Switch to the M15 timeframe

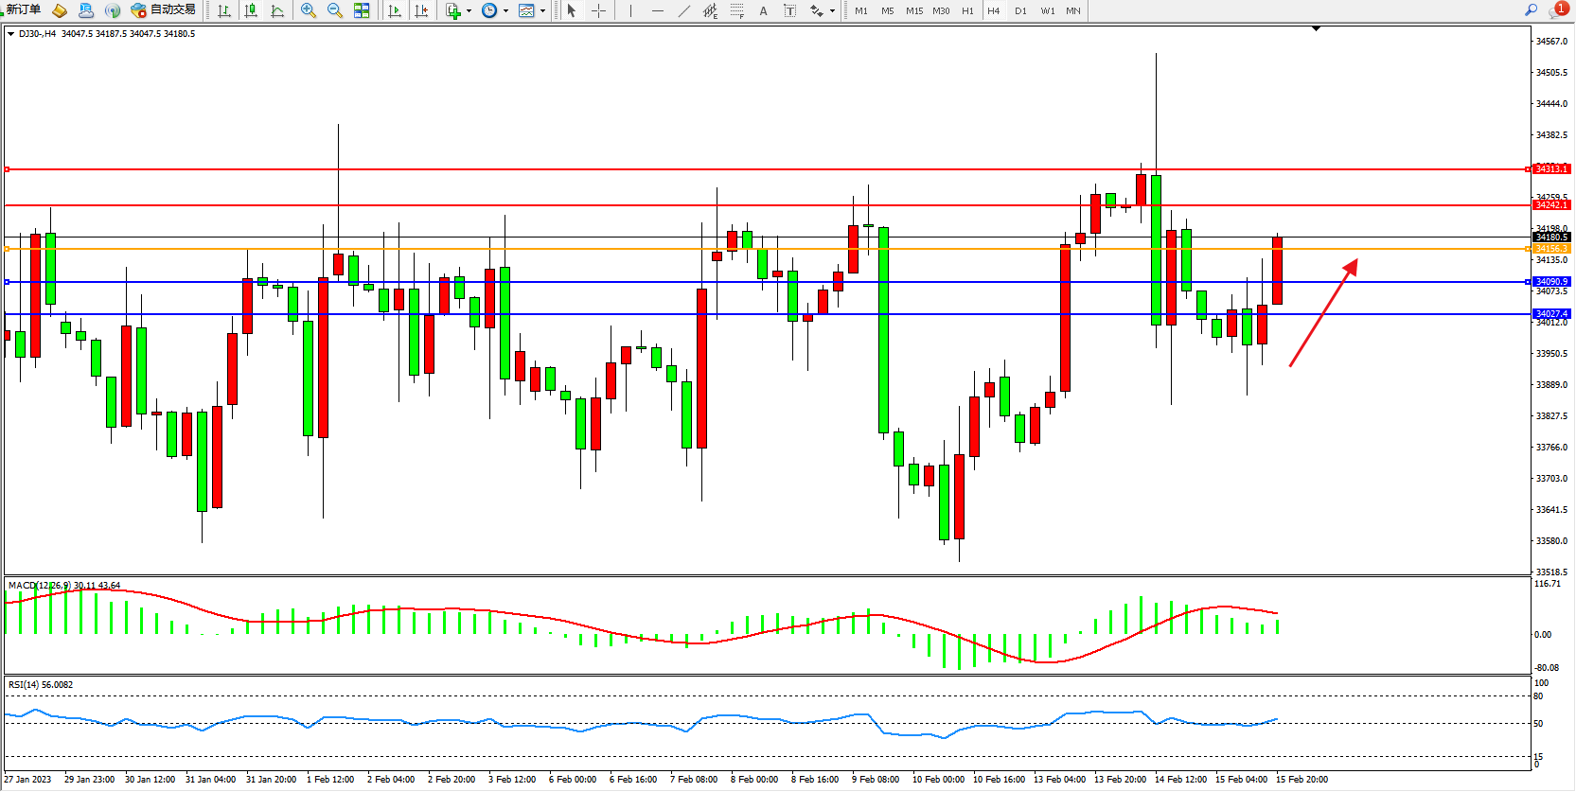pos(913,10)
